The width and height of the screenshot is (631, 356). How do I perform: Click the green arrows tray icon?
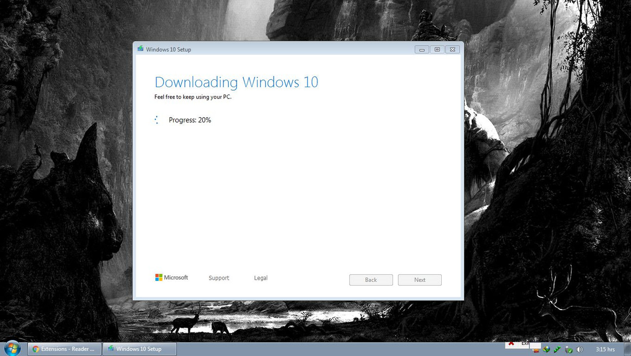click(557, 349)
